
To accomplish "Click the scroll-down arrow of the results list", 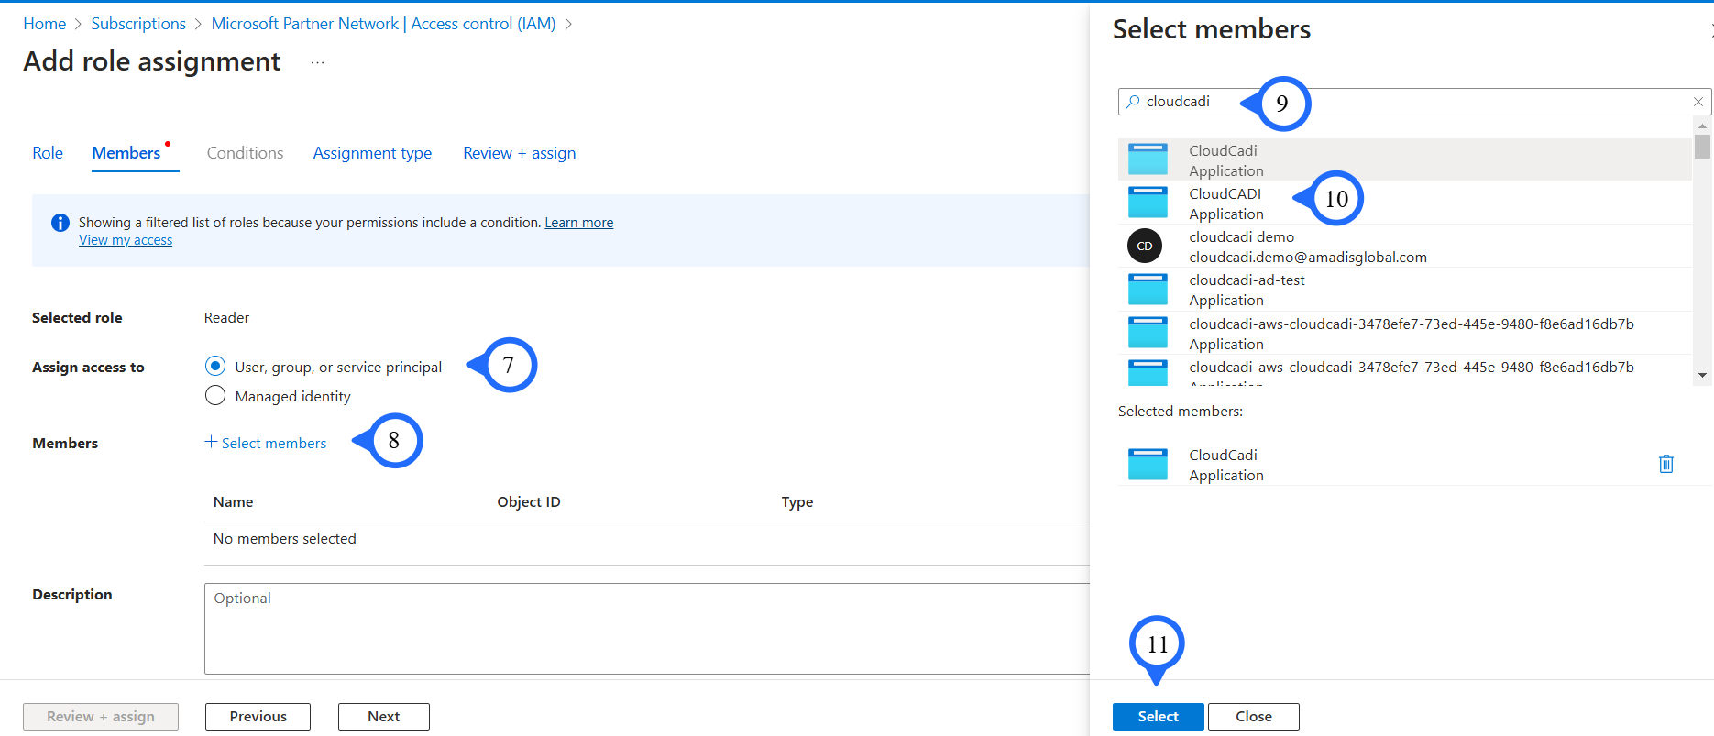I will 1702,375.
